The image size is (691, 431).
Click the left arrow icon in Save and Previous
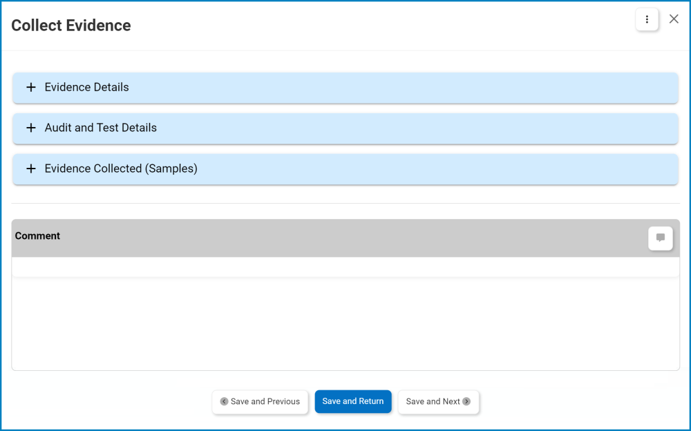(x=224, y=401)
